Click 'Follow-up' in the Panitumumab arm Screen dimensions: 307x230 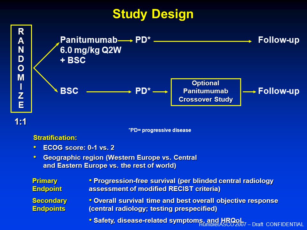tap(279, 40)
